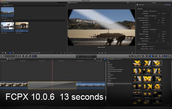Screen dimensions: 172x109
Task: Open the Fade In Type dropdown
Action: pos(152,47)
